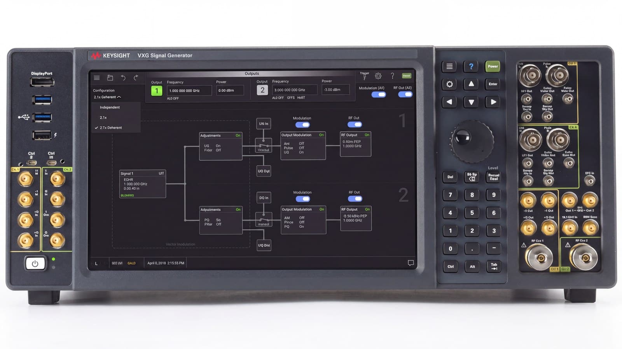The height and width of the screenshot is (349, 622).
Task: Tap date and time in status bar
Action: 166,263
